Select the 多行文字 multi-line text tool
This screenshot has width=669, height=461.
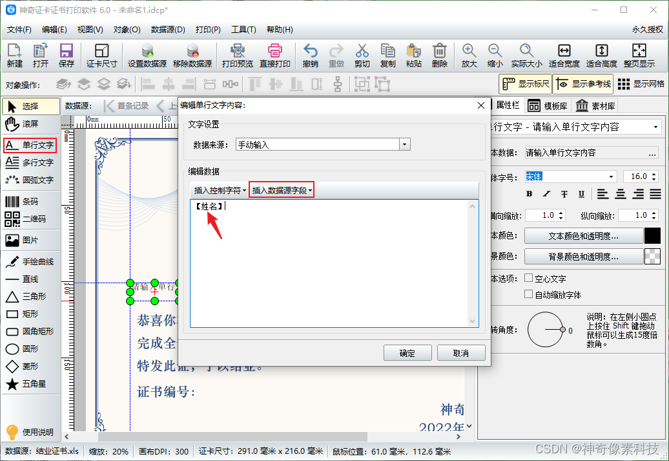point(30,162)
